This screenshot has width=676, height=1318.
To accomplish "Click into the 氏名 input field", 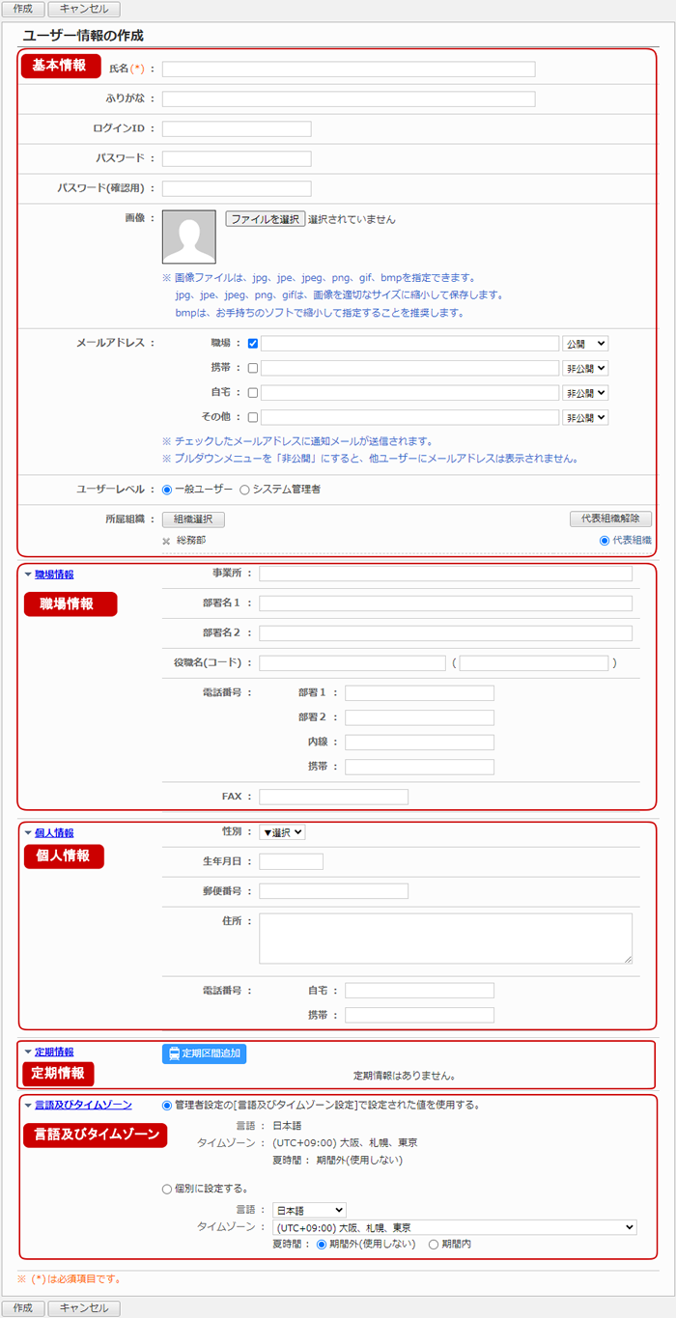I will point(348,70).
